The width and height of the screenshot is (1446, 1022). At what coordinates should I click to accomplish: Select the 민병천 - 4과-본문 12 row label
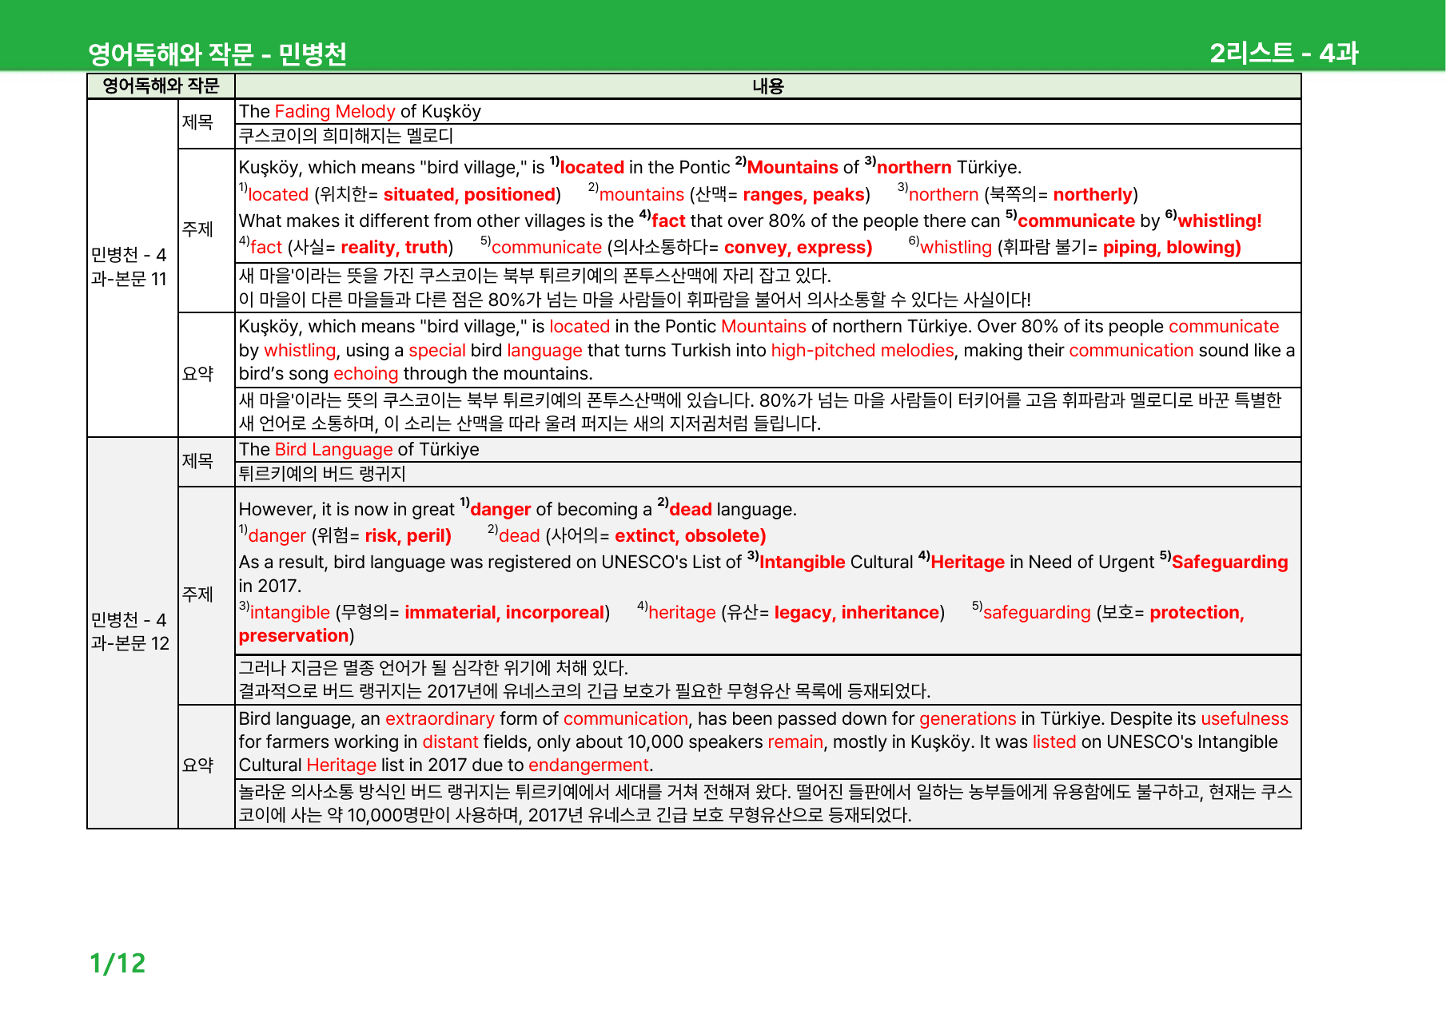(x=130, y=631)
